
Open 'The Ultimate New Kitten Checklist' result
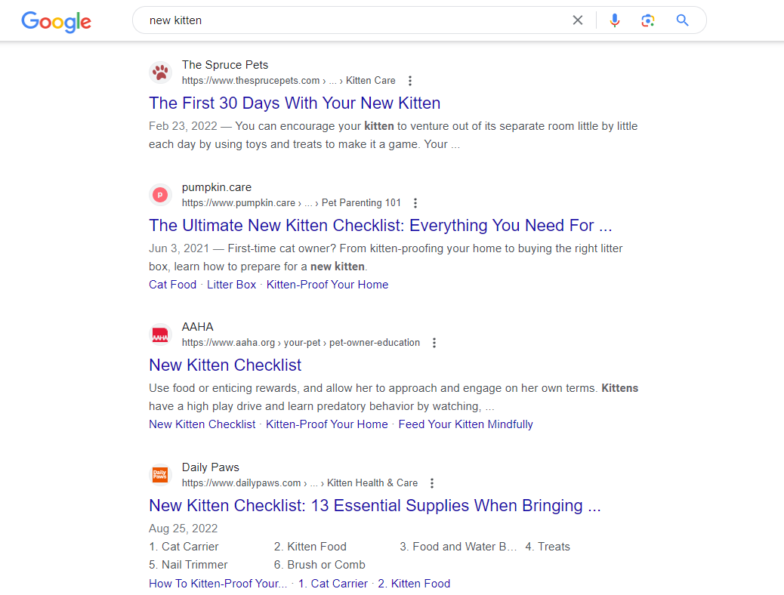(x=381, y=226)
